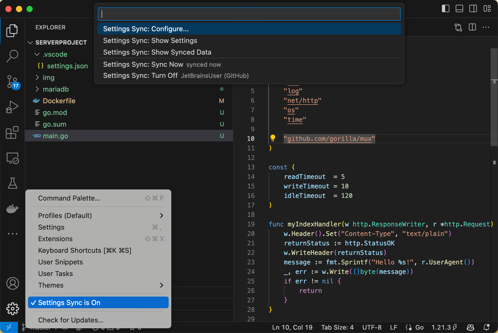Viewport: 498px width, 333px height.
Task: Choose Settings Sync: Turn Off
Action: (x=140, y=76)
